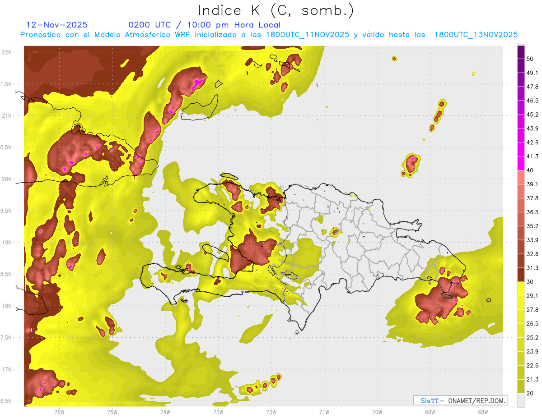Click the legend value "22.6"
Screen dimensions: 542x418
coord(533,365)
